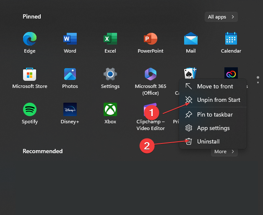Open the Calendar app icon
The width and height of the screenshot is (263, 215).
tap(231, 39)
